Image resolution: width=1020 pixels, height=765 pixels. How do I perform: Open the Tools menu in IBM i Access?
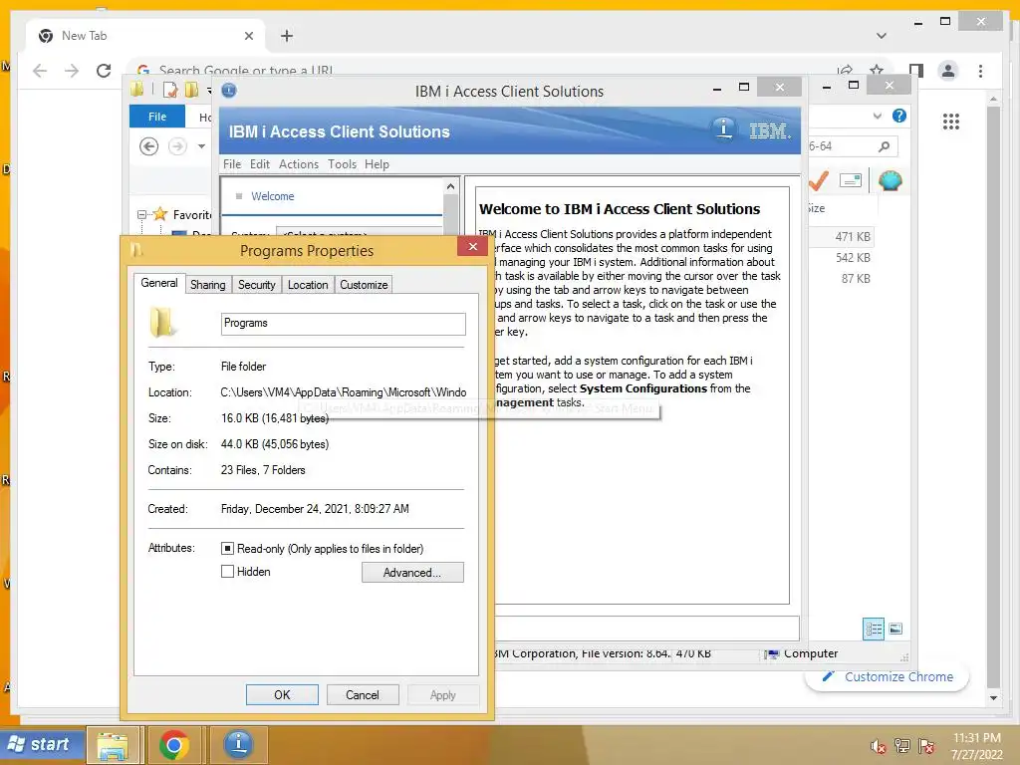(x=343, y=164)
